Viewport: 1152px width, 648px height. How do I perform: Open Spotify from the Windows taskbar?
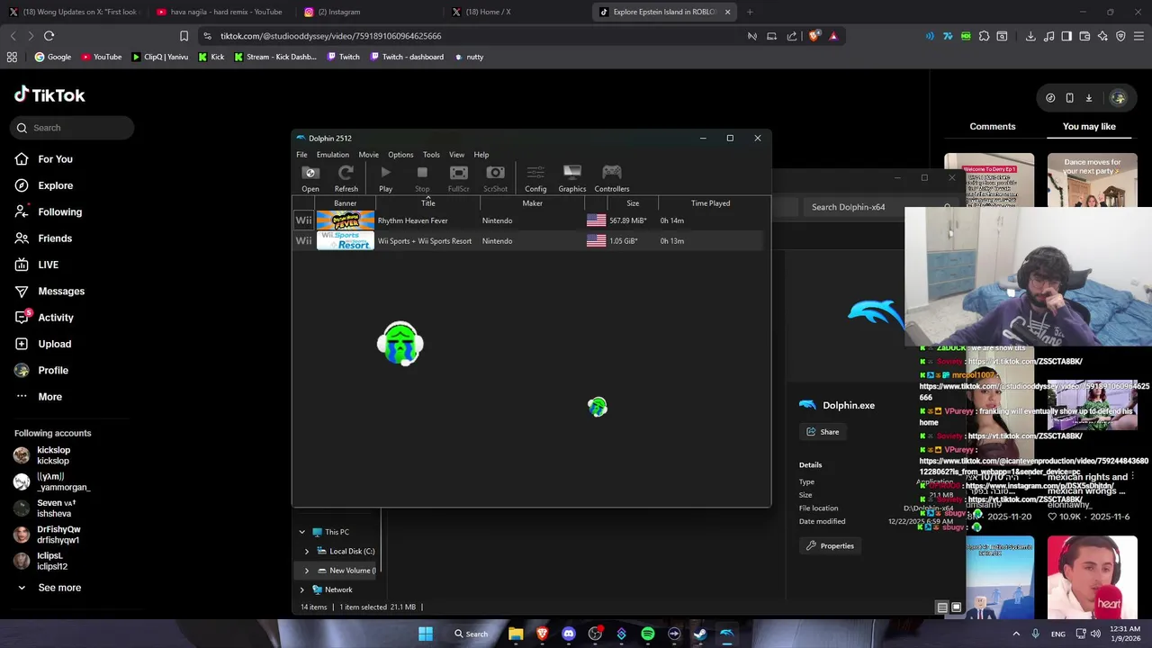tap(648, 634)
